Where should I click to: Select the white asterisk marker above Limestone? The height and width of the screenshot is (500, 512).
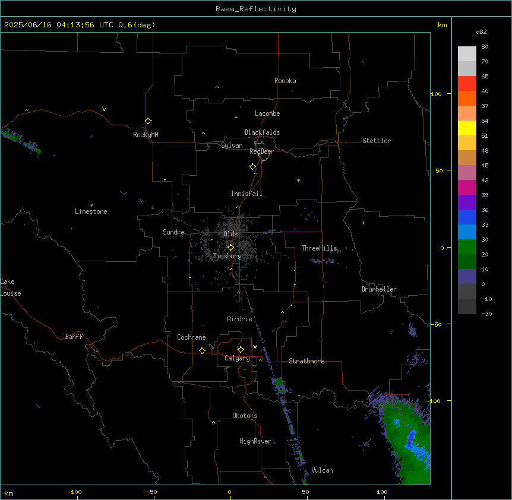[91, 205]
